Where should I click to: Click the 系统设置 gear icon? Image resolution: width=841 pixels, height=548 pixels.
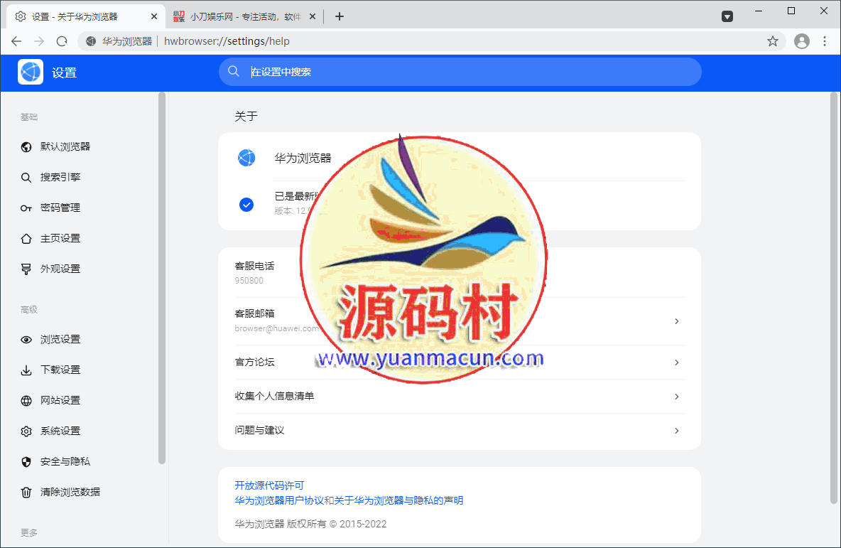click(26, 431)
